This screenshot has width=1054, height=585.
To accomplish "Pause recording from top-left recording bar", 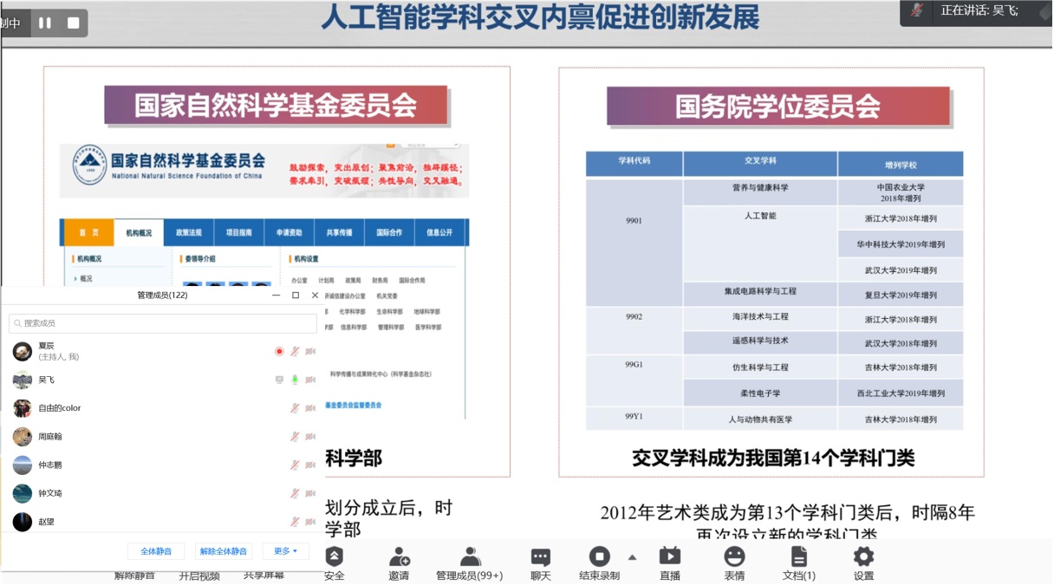I will tap(45, 23).
